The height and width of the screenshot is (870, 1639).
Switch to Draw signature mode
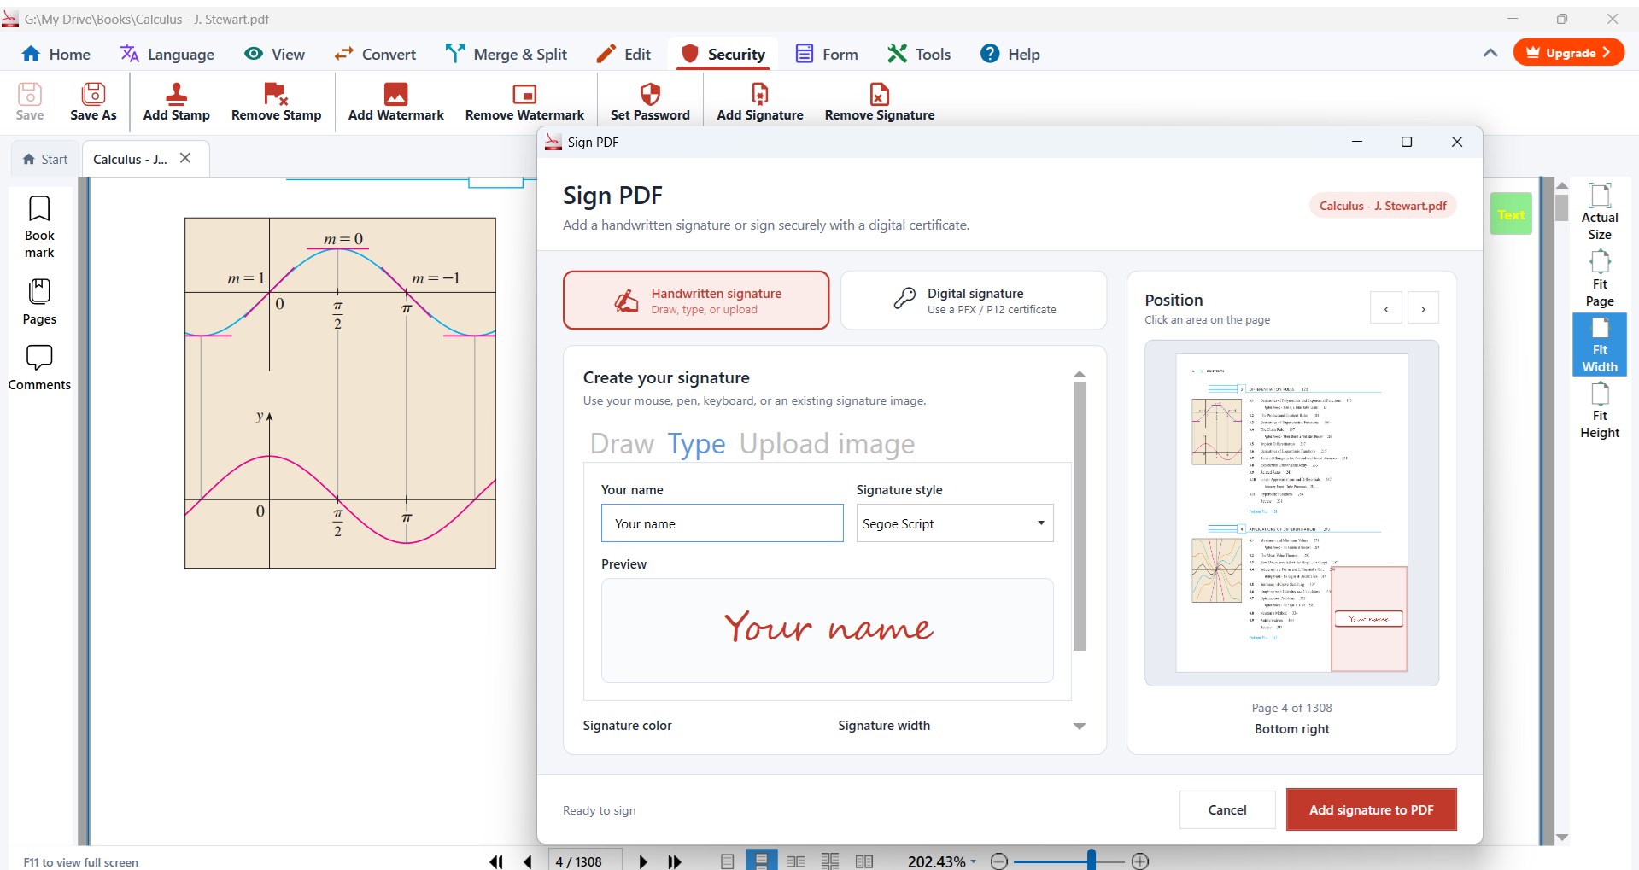[622, 444]
